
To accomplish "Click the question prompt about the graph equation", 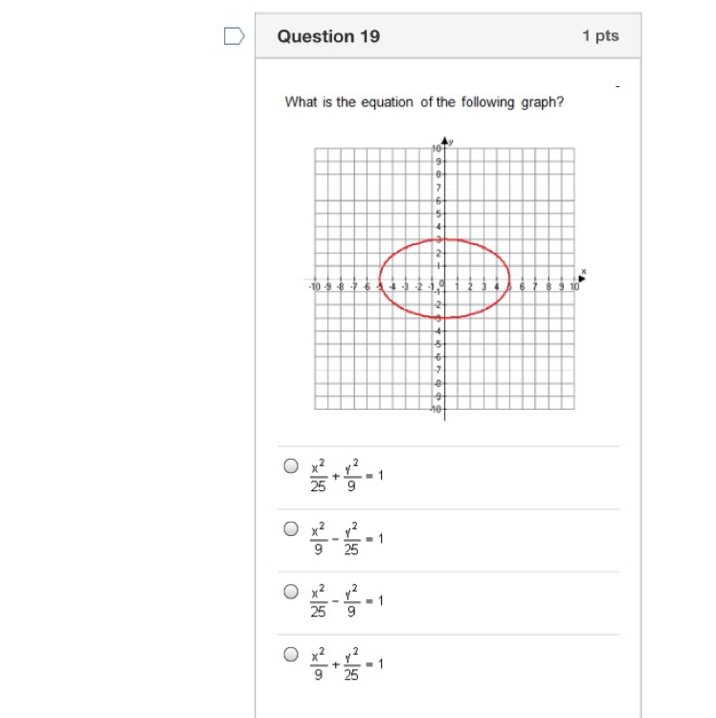I will point(424,101).
